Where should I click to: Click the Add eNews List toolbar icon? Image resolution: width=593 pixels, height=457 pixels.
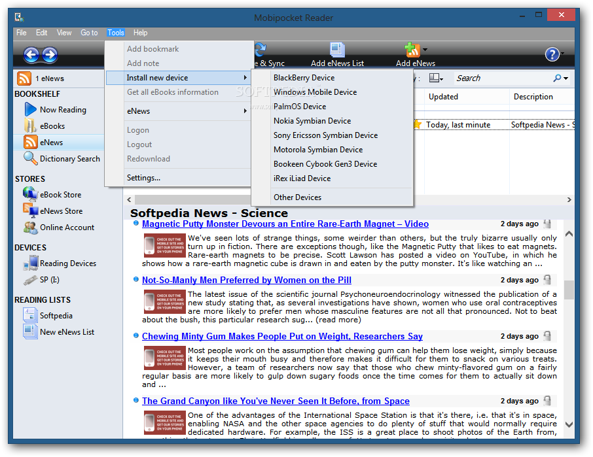tap(337, 50)
